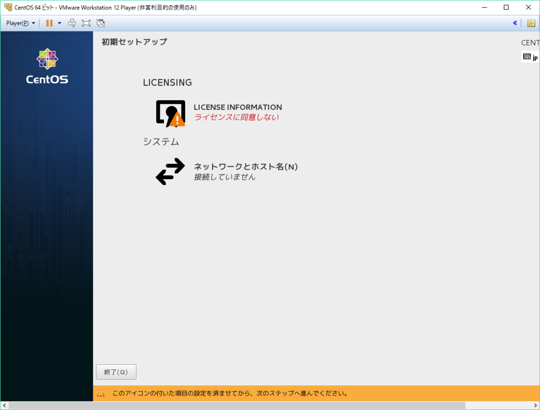Image resolution: width=540 pixels, height=410 pixels.
Task: Click the red ライセンスに同意しない text
Action: 237,117
